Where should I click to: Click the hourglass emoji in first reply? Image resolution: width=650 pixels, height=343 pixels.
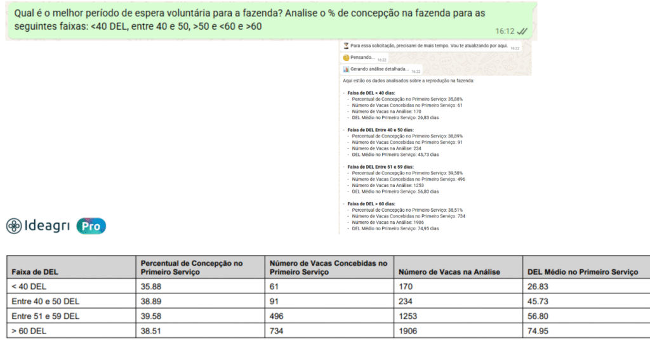tap(346, 46)
